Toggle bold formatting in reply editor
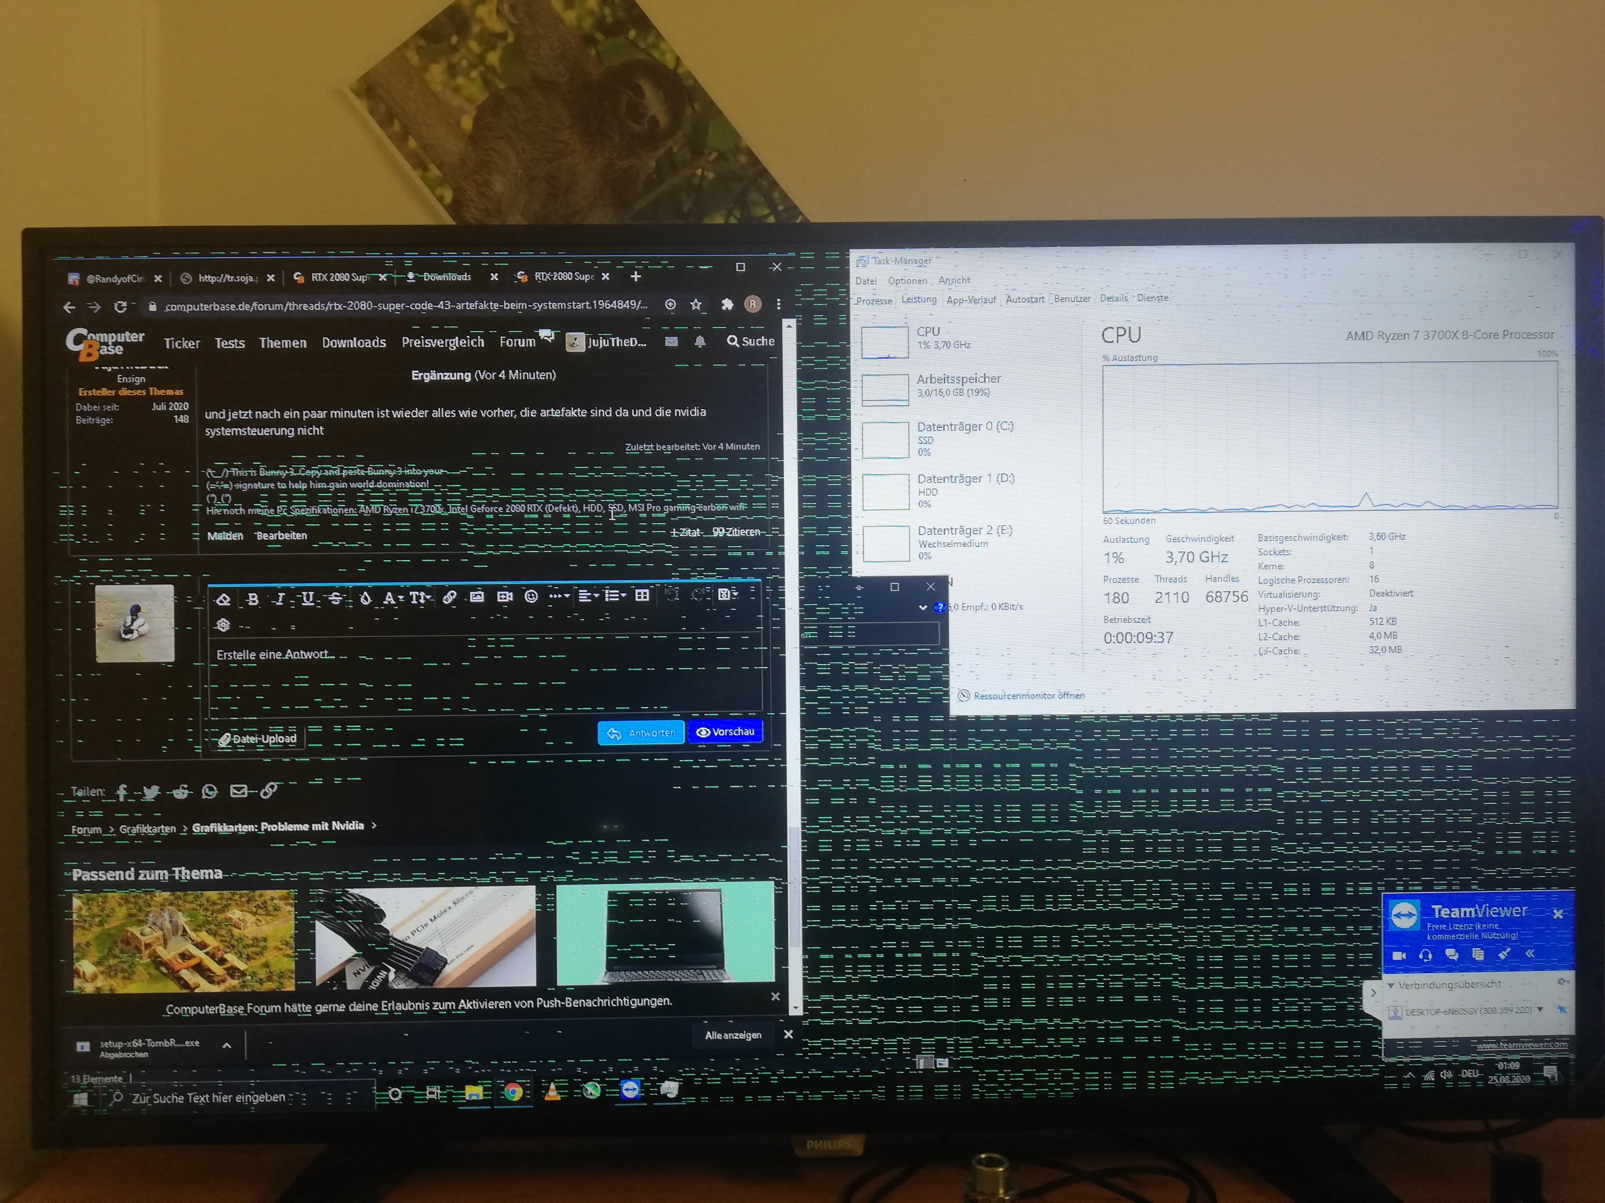 tap(252, 599)
